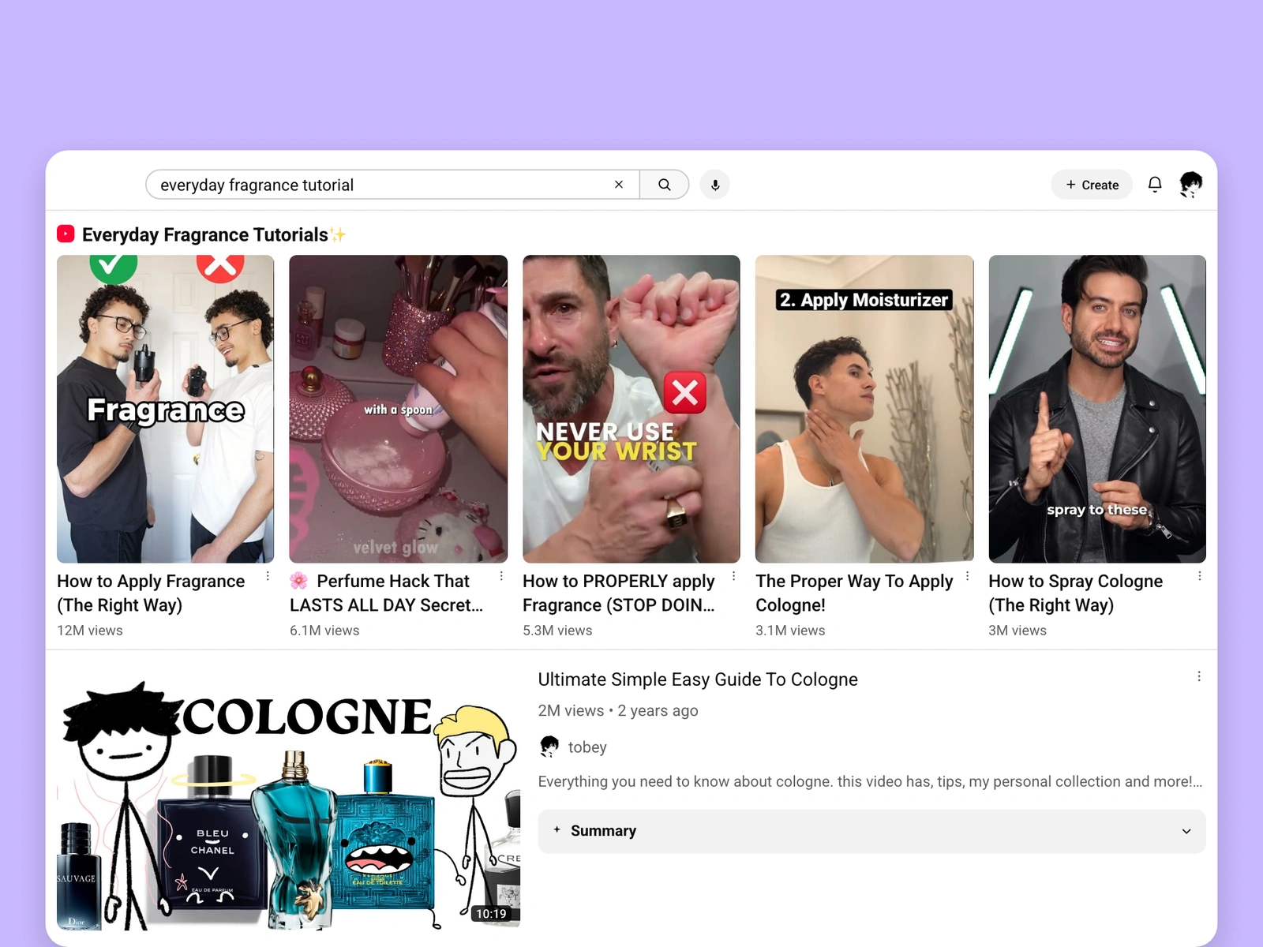Click the tobey channel avatar
Viewport: 1263px width, 947px height.
coord(549,747)
